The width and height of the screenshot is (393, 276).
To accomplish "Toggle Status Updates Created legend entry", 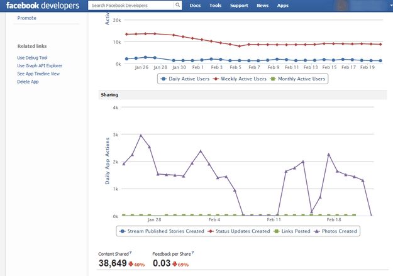I will [239, 231].
